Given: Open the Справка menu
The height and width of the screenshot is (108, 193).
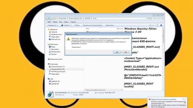Looking at the screenshot, I should [73, 22].
